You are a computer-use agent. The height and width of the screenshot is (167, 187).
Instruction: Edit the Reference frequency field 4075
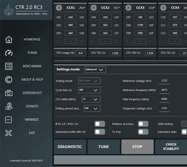tap(164, 90)
